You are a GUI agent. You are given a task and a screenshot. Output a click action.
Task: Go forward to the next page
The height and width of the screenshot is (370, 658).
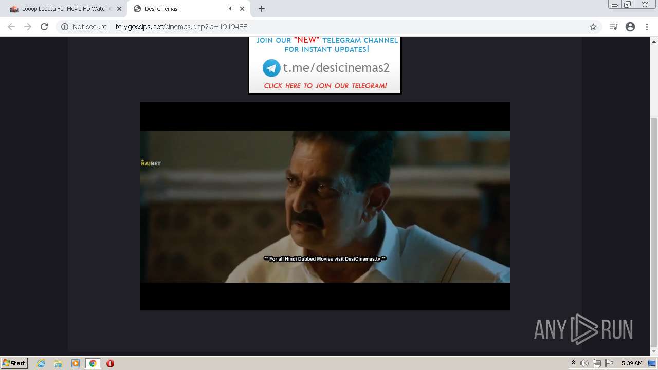28,27
